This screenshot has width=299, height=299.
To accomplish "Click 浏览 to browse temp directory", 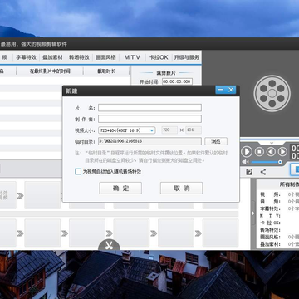I will [x=216, y=141].
